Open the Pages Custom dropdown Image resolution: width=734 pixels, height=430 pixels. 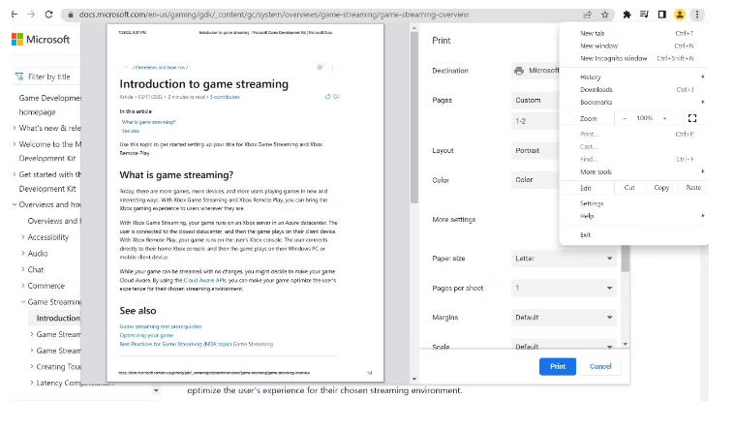point(536,101)
